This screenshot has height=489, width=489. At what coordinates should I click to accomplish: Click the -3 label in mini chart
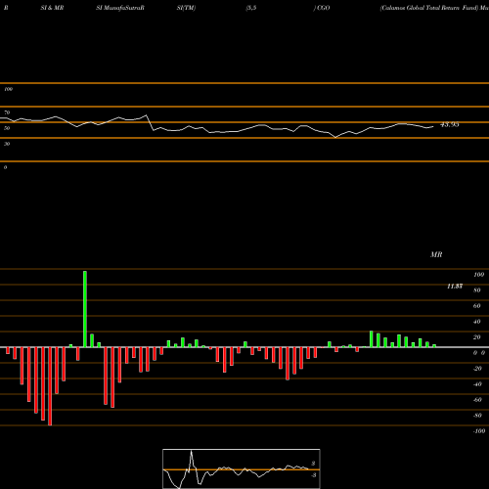[x=314, y=475]
